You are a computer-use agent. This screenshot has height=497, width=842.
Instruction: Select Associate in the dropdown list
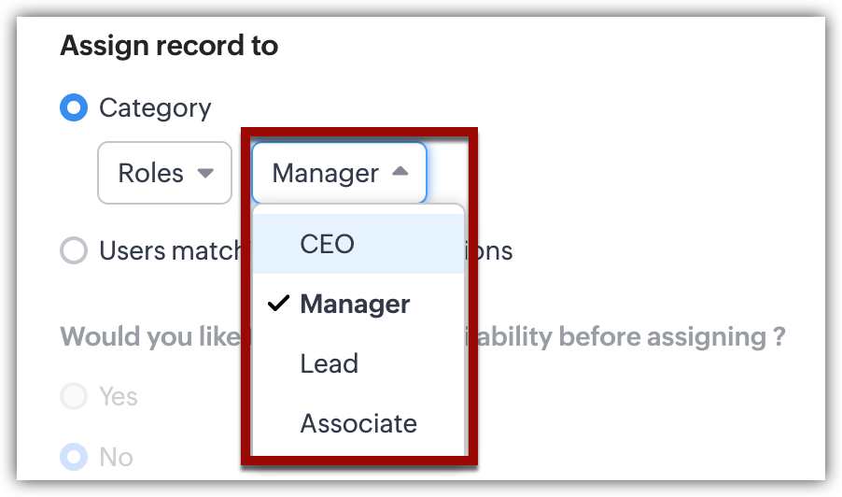pos(358,423)
